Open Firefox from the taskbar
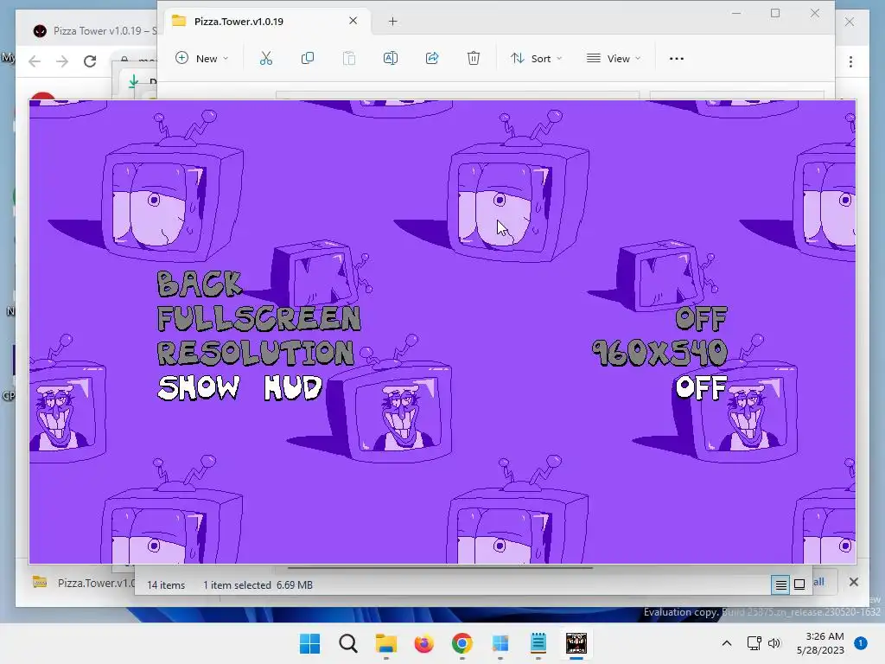885x664 pixels. [x=423, y=643]
